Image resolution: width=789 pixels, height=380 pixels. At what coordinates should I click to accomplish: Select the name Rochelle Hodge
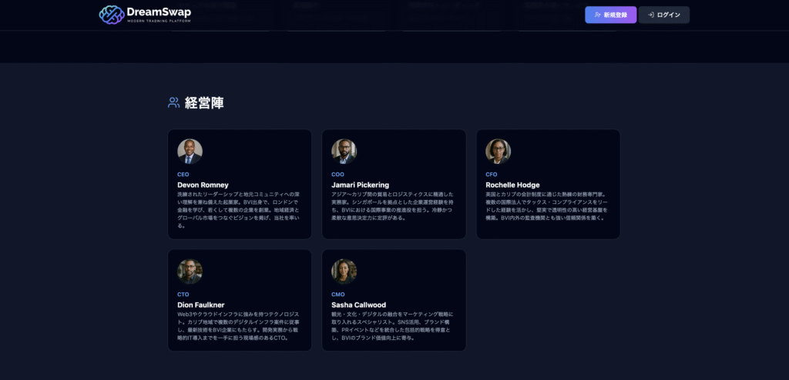click(x=512, y=185)
